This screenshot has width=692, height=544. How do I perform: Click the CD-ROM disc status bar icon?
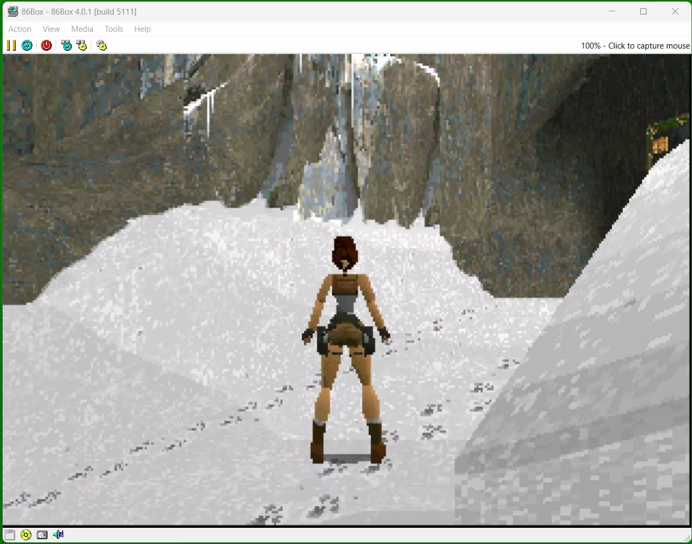[26, 535]
